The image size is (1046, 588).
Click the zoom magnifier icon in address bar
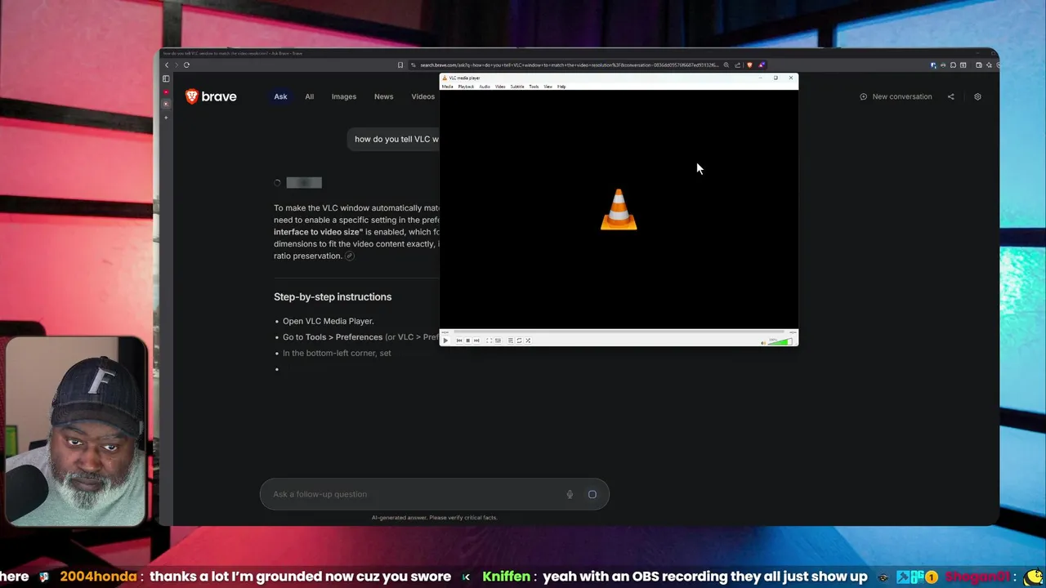726,65
